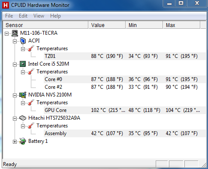Minimize the Hardware Monitor window
Viewport: 208px width, 169px height.
click(x=169, y=3)
